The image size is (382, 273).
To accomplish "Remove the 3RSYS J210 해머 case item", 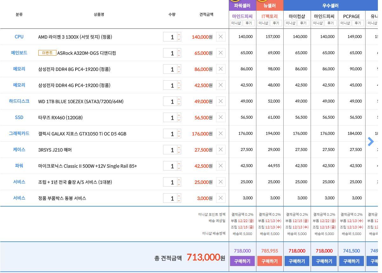I will tap(221, 150).
